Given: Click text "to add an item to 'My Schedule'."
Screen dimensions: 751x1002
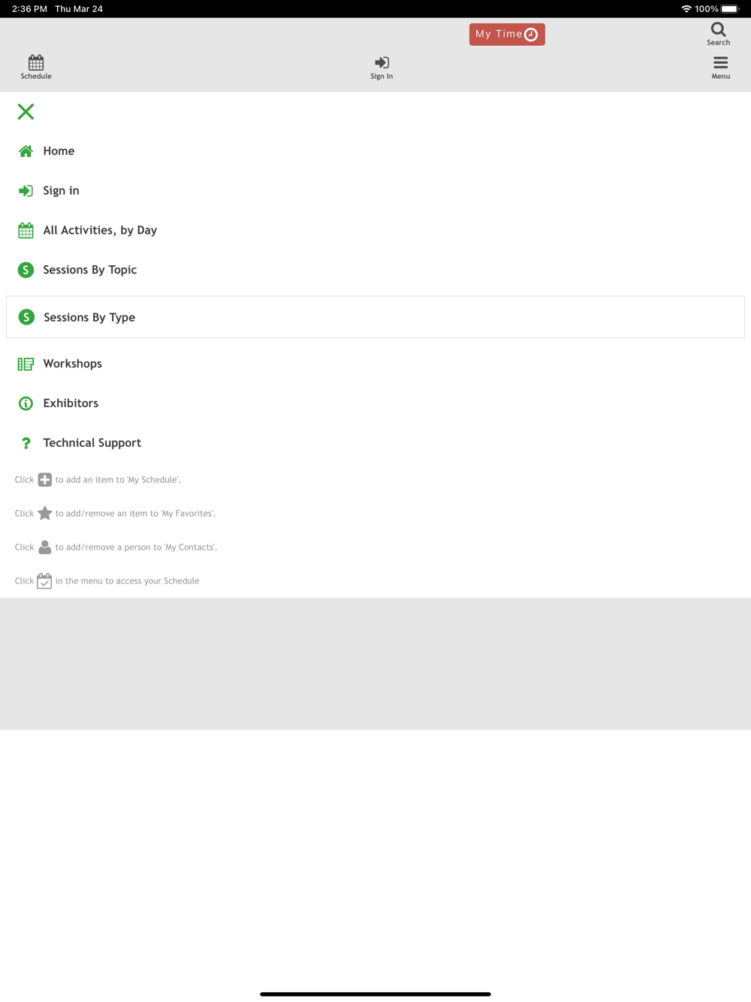Looking at the screenshot, I should (118, 480).
